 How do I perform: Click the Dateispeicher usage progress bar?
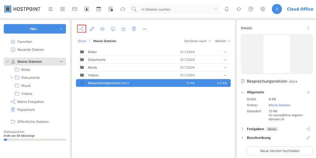click(x=35, y=140)
